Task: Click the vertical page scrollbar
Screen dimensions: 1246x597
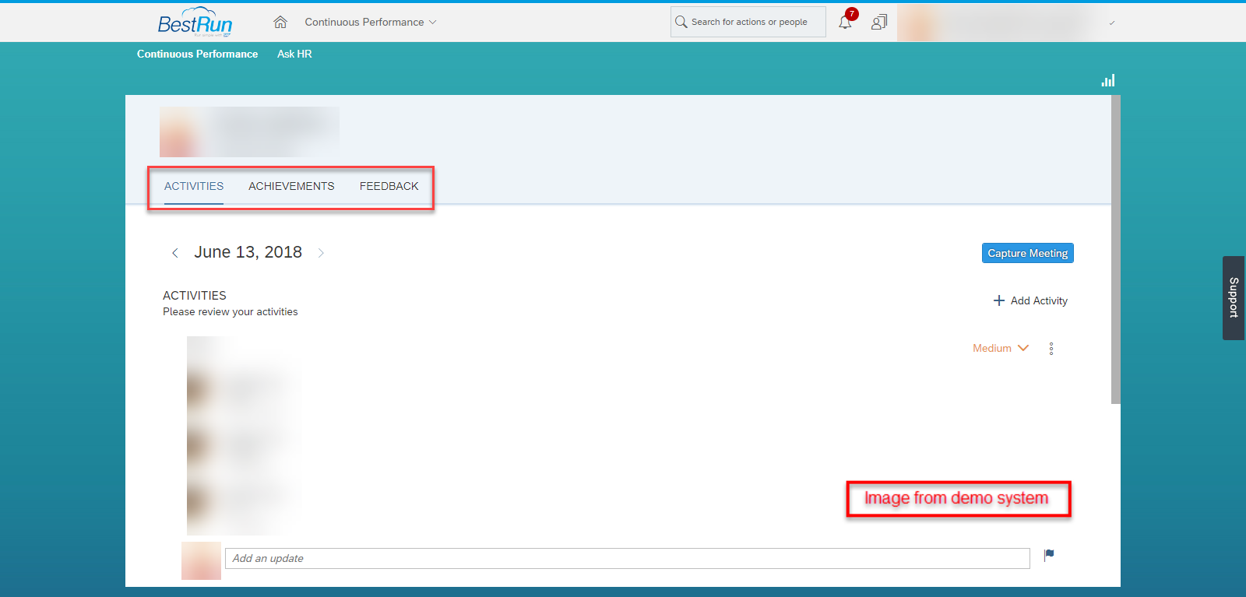Action: [x=1116, y=249]
